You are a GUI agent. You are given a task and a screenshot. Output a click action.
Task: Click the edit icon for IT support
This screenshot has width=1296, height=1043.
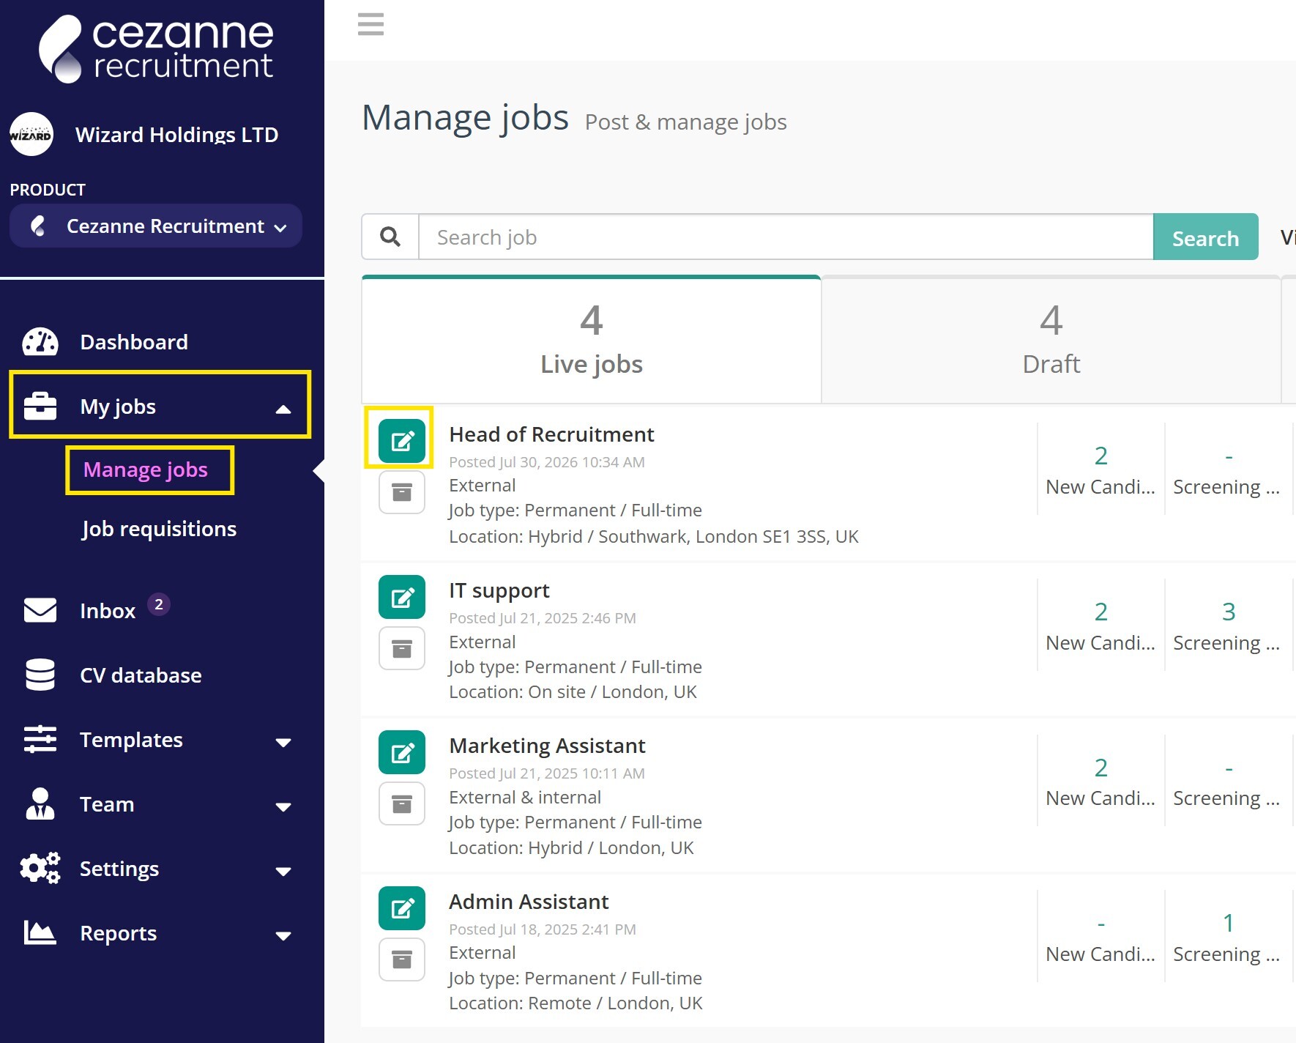402,597
